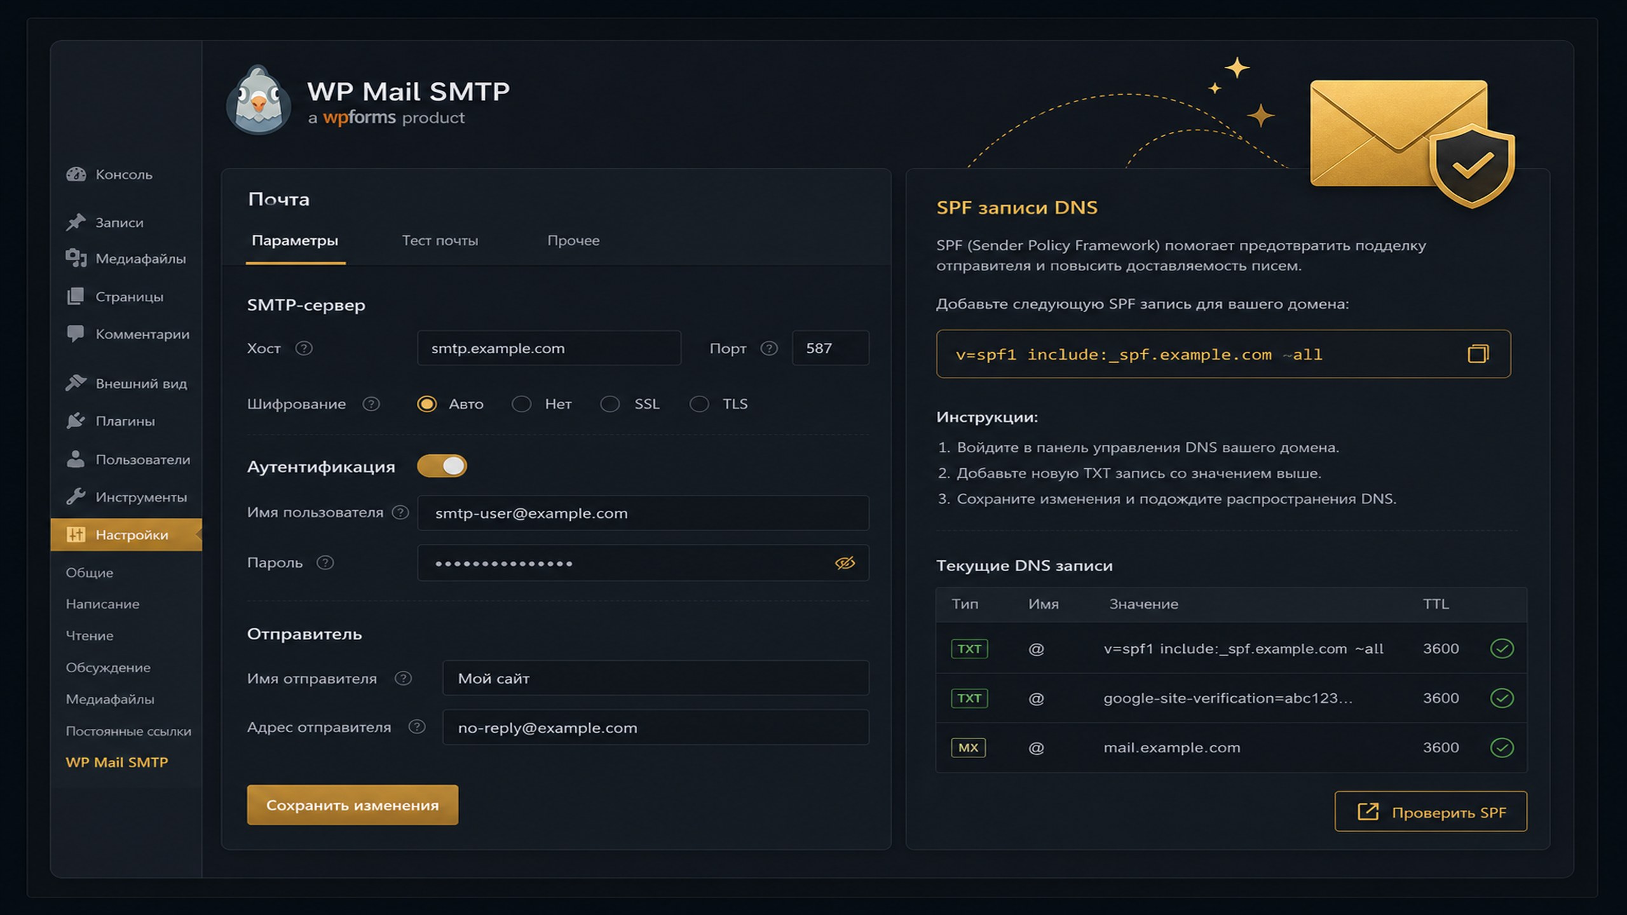Switch to the Тест почты tab
The height and width of the screenshot is (915, 1627).
440,240
